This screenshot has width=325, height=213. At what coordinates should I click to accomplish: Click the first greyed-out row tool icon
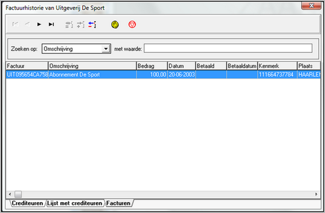(x=69, y=25)
